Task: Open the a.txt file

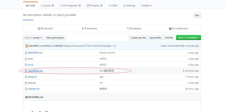Action: 30,59
